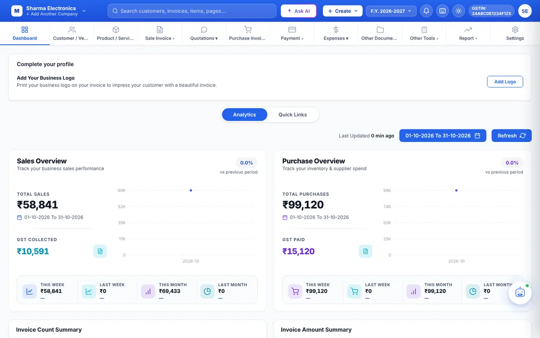Open the Report menu
The height and width of the screenshot is (338, 540).
(x=468, y=33)
